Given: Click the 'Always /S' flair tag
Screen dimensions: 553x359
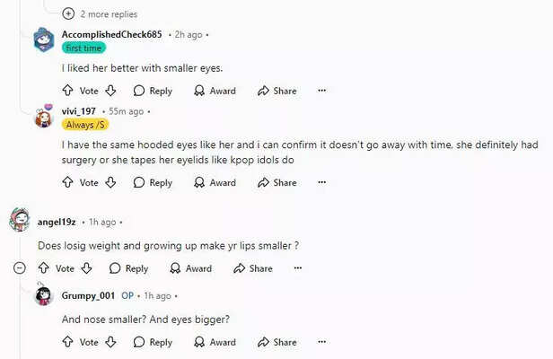Looking at the screenshot, I should point(86,125).
